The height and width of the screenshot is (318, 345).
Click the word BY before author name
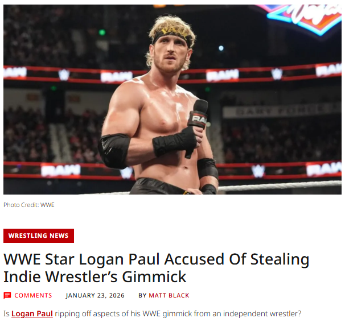[x=142, y=295]
